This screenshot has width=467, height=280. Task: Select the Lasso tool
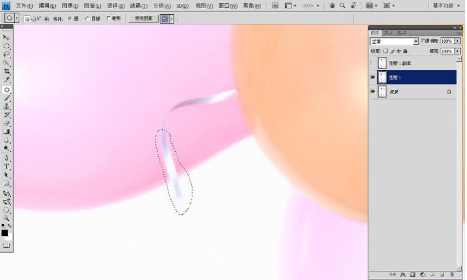pyautogui.click(x=6, y=55)
